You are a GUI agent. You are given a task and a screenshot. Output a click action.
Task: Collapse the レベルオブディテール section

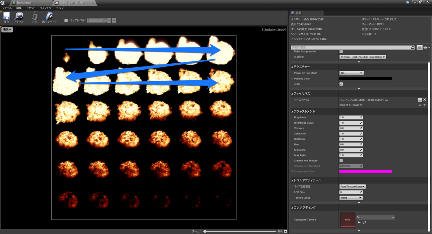(292, 180)
